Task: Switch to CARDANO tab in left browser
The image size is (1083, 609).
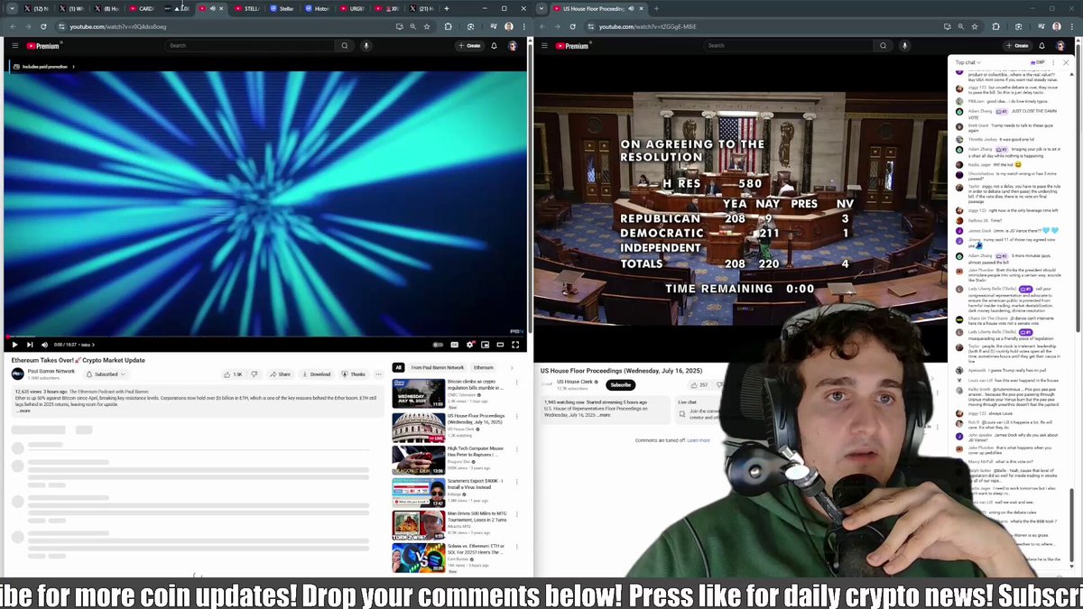Action: coord(143,8)
